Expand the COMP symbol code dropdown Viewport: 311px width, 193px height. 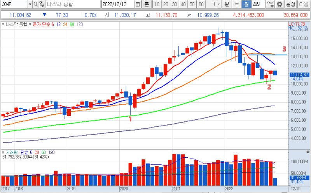30,4
